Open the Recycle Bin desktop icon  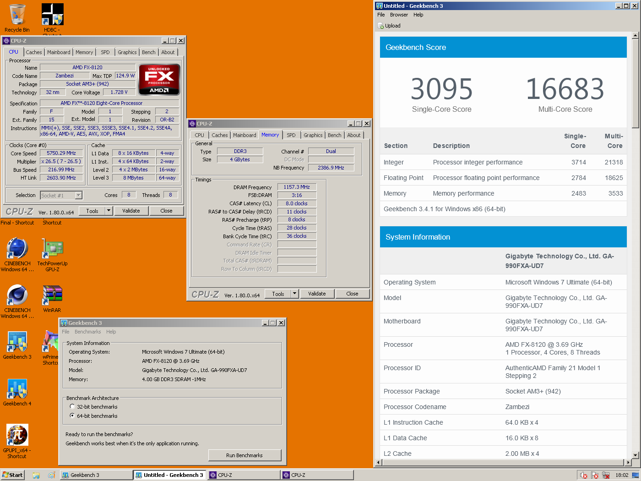tap(17, 17)
